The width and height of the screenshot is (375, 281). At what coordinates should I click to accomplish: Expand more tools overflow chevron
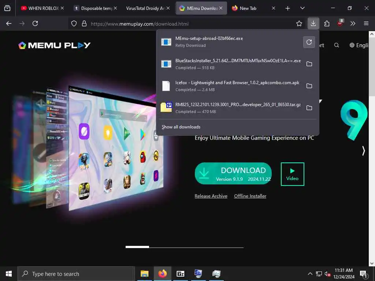point(353,23)
